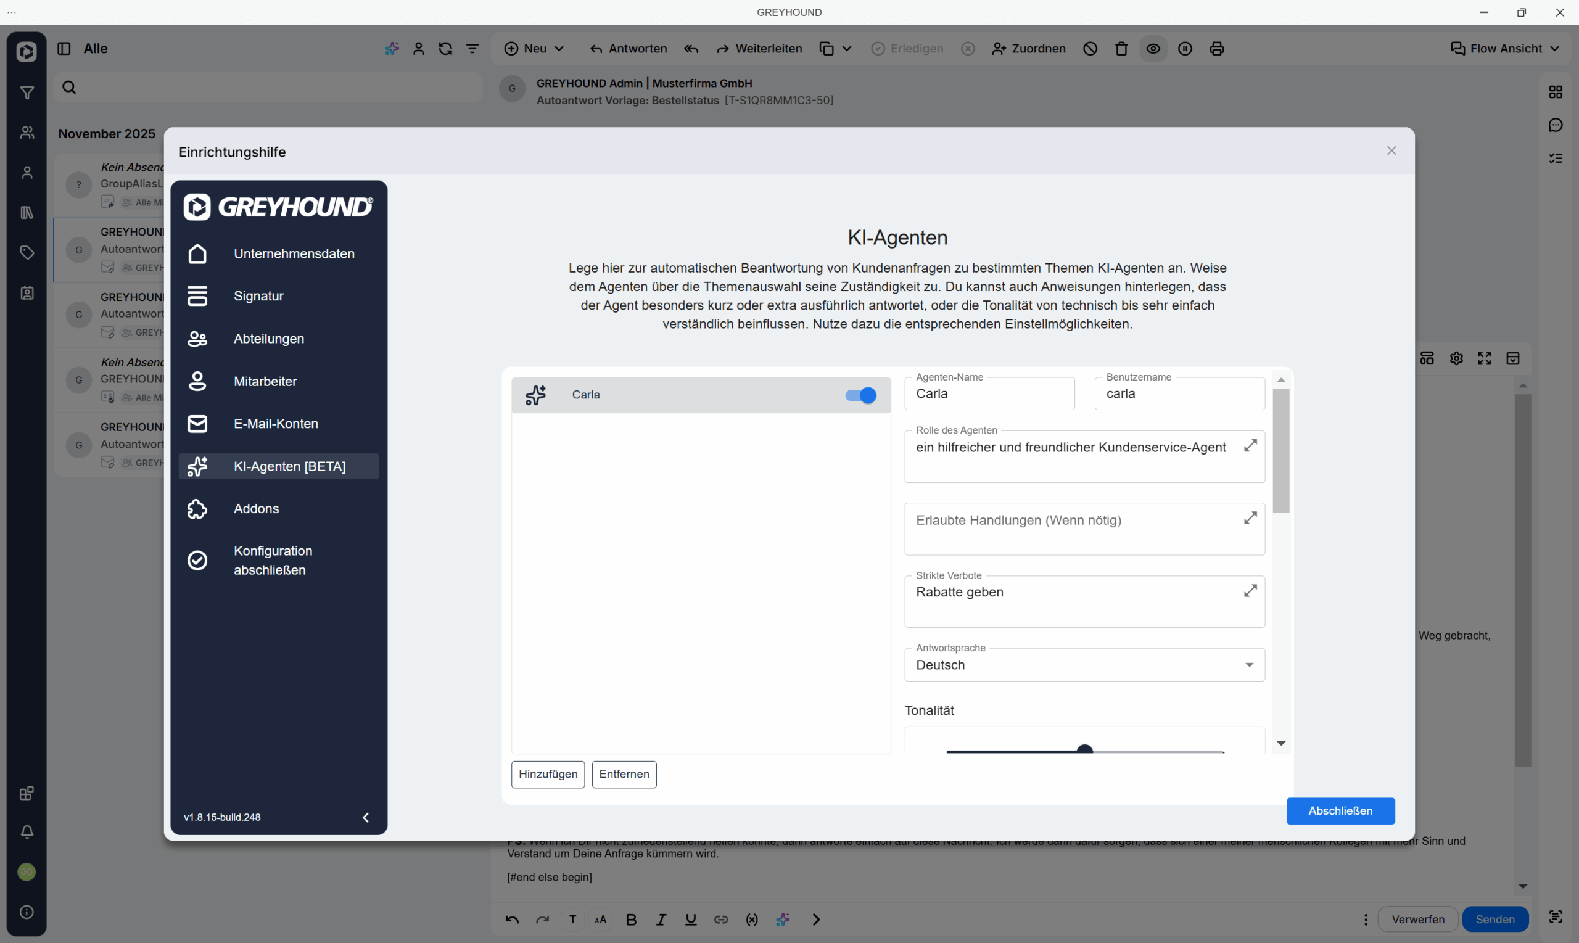Open the Antwortsprache Deutsch dropdown
This screenshot has width=1579, height=943.
point(1084,665)
